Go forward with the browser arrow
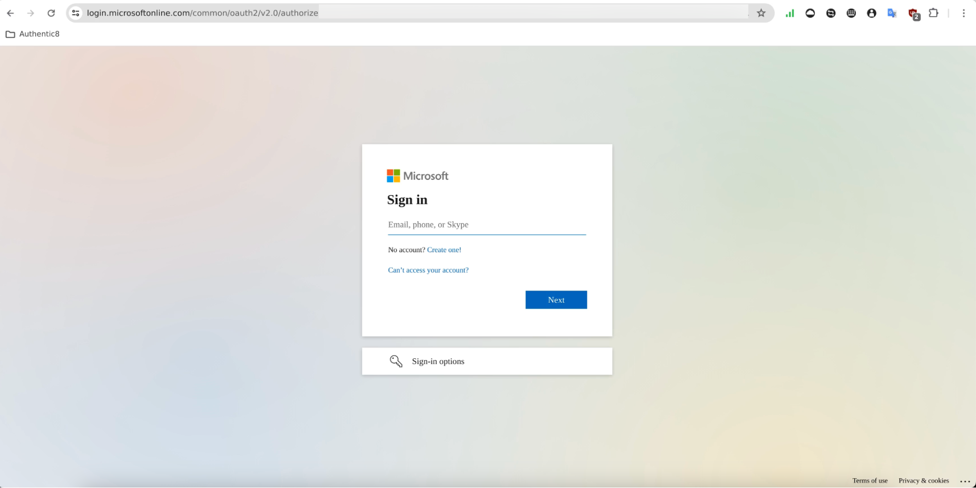This screenshot has width=976, height=488. pyautogui.click(x=31, y=13)
